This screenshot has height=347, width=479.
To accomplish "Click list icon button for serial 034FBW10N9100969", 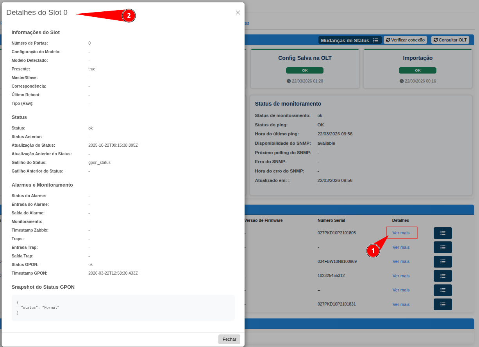I will pyautogui.click(x=443, y=261).
